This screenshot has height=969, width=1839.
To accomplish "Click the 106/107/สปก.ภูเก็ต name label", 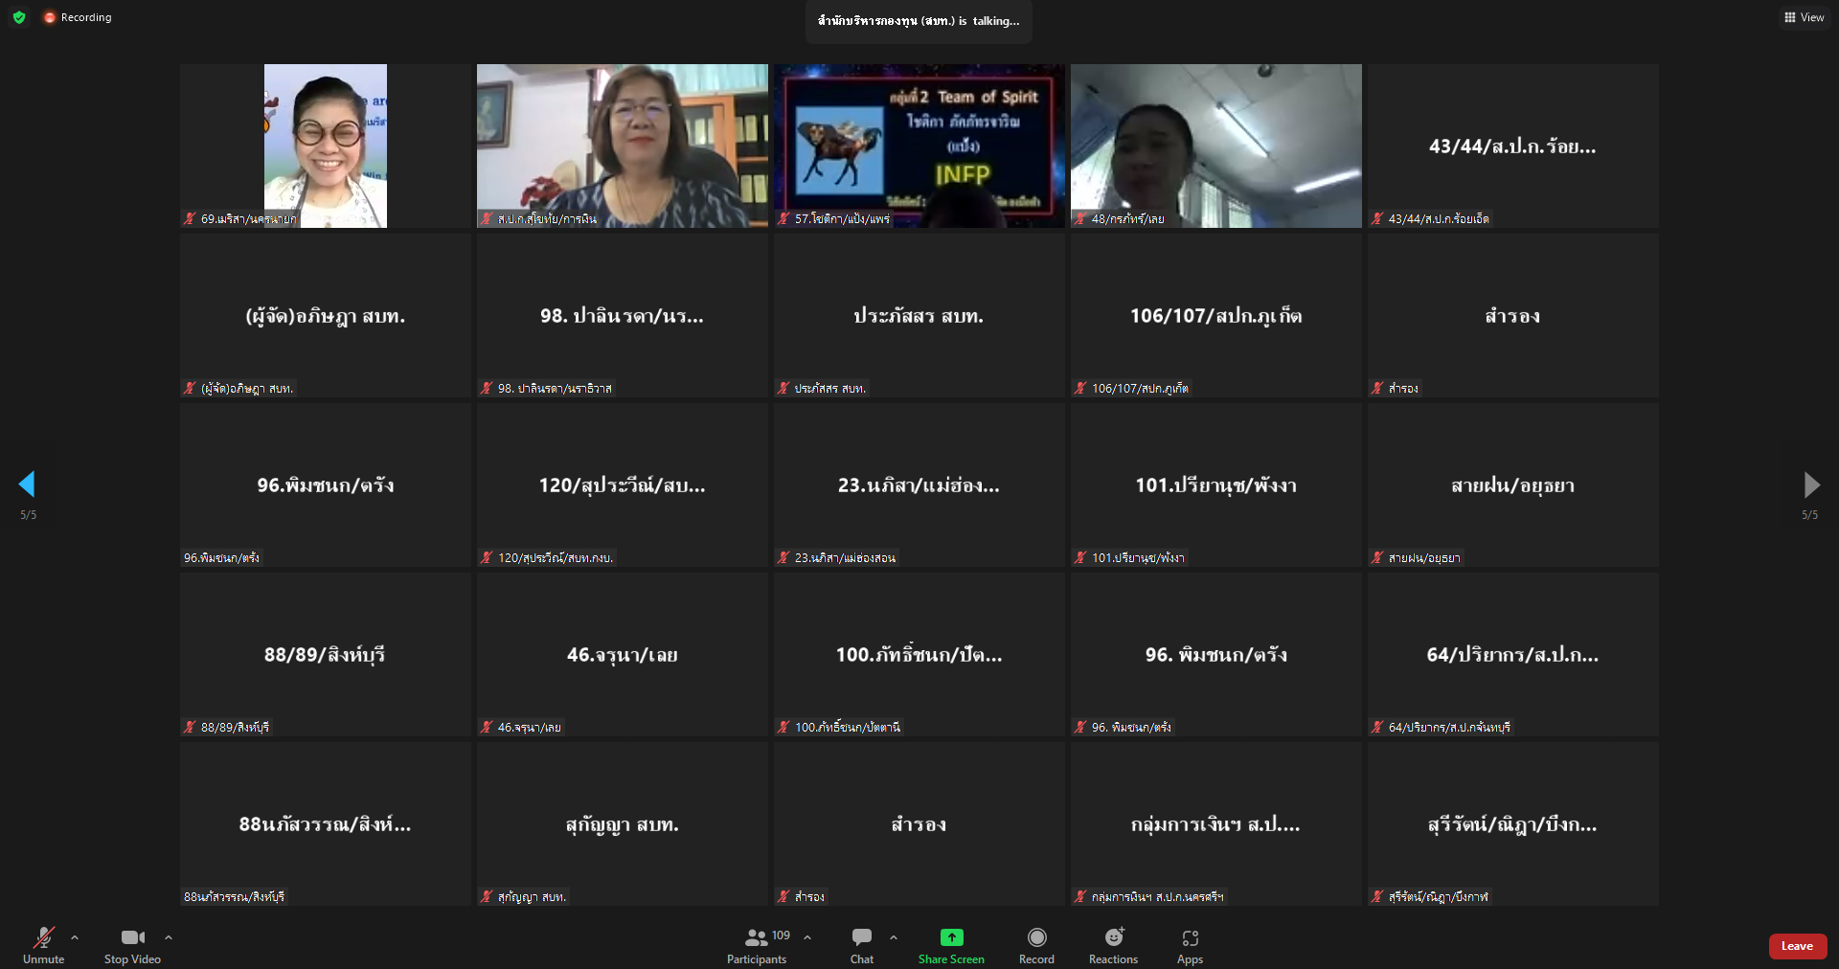I will [x=1140, y=389].
